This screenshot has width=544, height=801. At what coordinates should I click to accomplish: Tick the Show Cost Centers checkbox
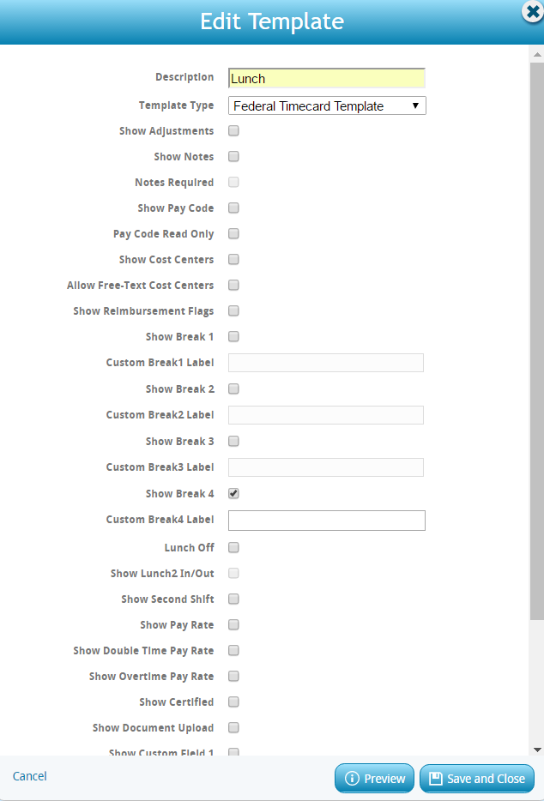[233, 260]
